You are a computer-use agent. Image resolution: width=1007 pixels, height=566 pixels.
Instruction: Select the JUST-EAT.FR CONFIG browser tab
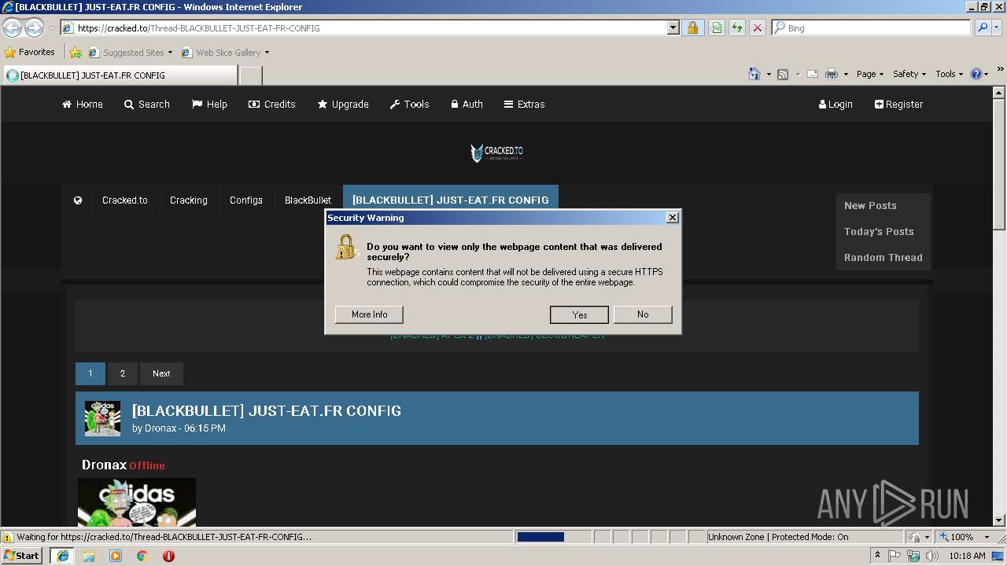[x=120, y=75]
